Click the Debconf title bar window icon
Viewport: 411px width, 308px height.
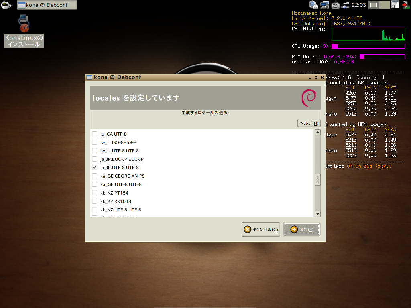click(89, 77)
